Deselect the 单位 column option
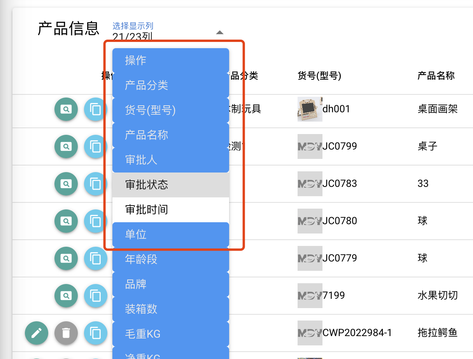This screenshot has width=473, height=359. [171, 235]
